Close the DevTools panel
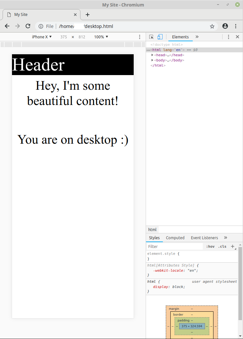 coord(237,37)
